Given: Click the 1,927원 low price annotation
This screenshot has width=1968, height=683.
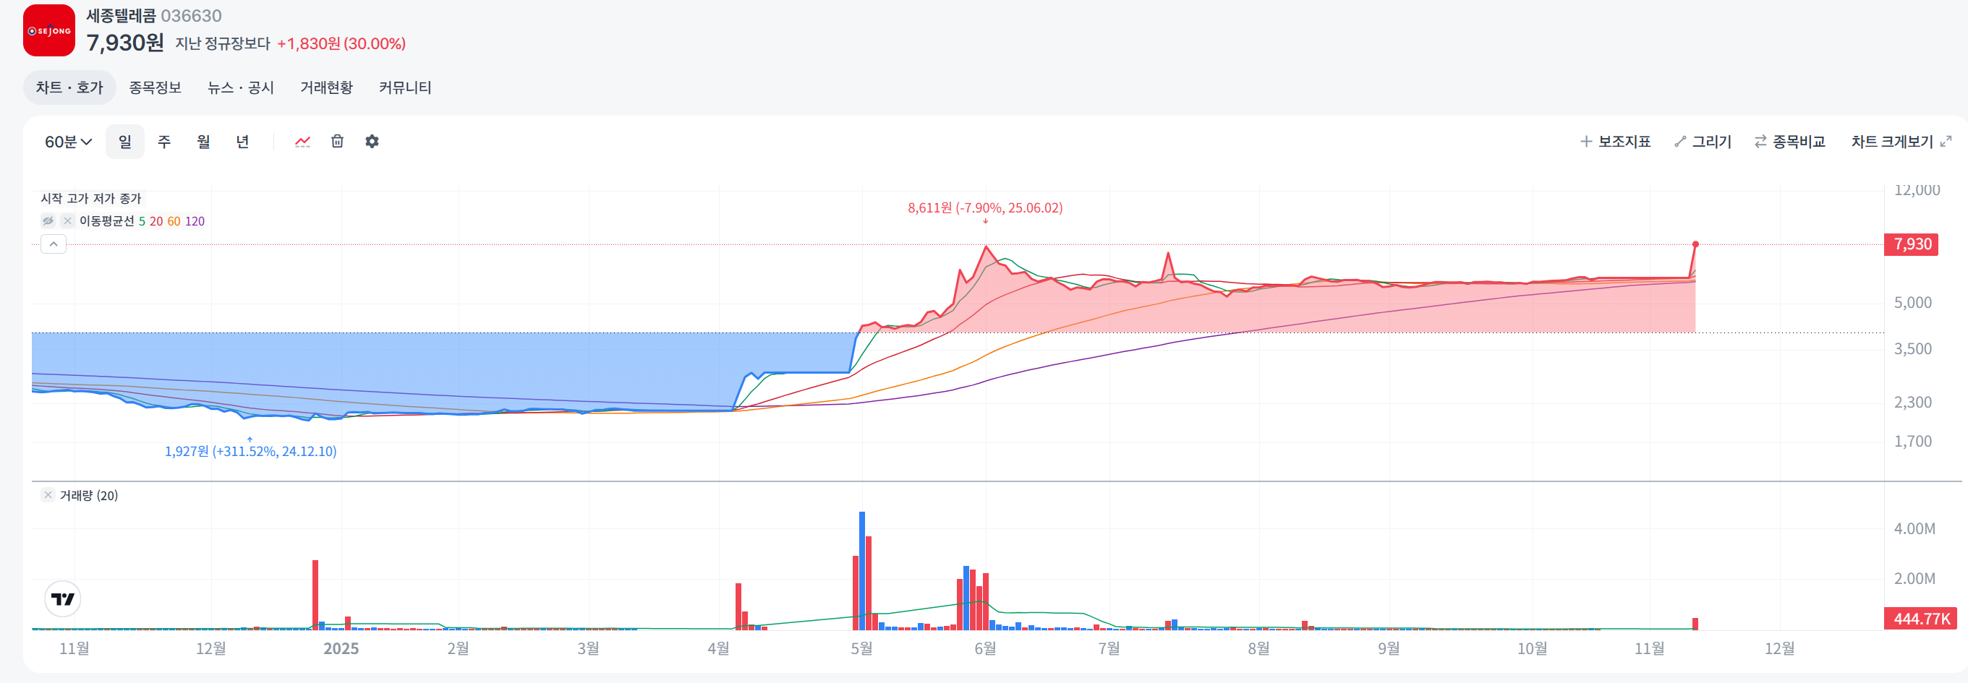Looking at the screenshot, I should click(x=250, y=451).
